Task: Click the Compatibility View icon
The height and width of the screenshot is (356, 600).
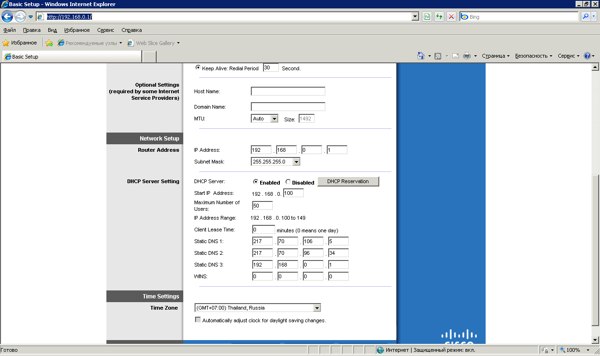Action: (x=427, y=17)
